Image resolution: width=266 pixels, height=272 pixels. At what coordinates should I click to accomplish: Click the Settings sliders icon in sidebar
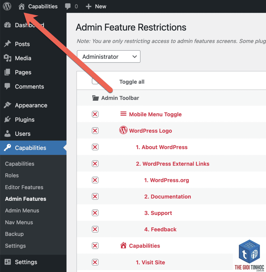tap(7, 262)
